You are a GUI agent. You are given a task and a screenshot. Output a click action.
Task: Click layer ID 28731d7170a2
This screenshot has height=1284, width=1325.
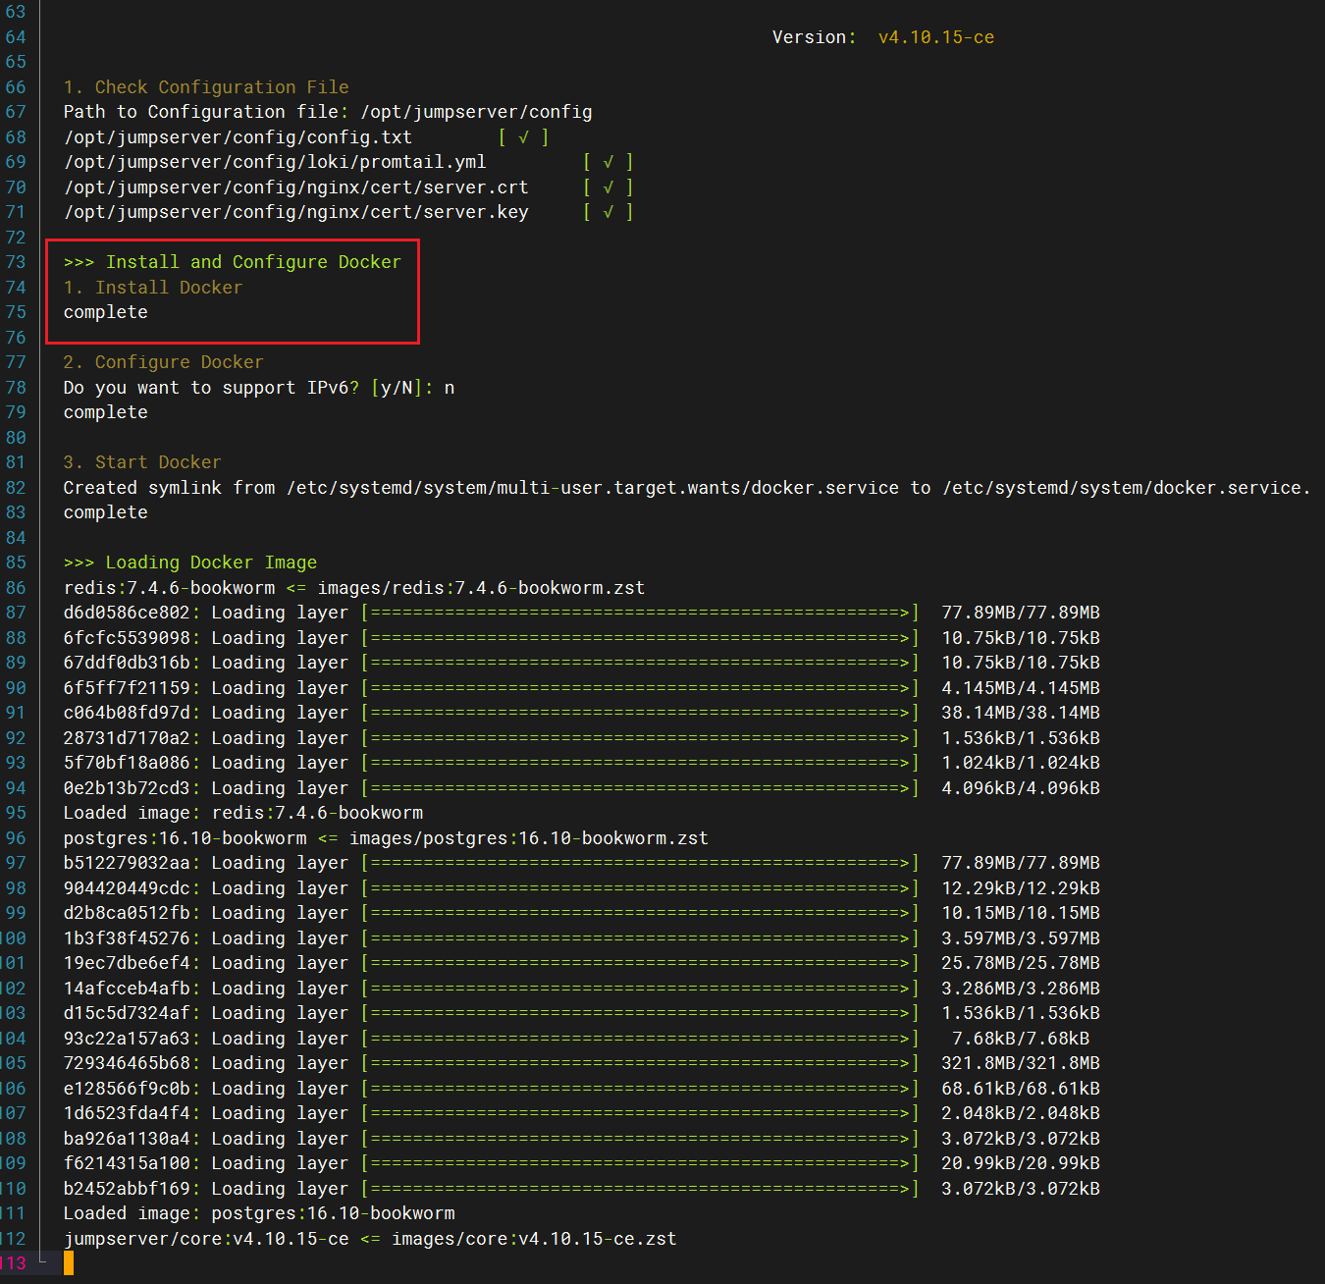[x=127, y=738]
